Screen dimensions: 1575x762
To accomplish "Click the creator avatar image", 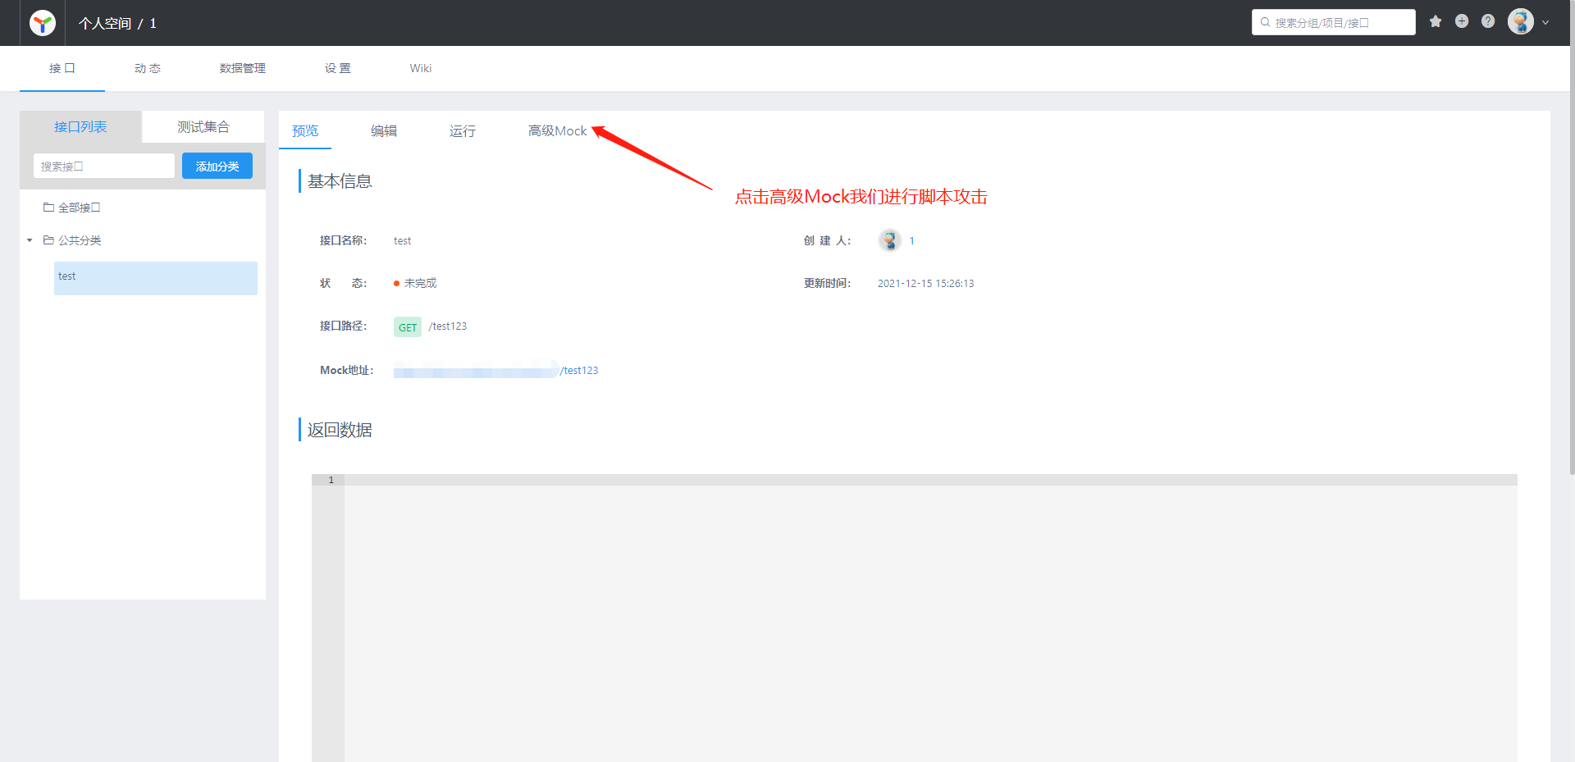I will tap(889, 240).
